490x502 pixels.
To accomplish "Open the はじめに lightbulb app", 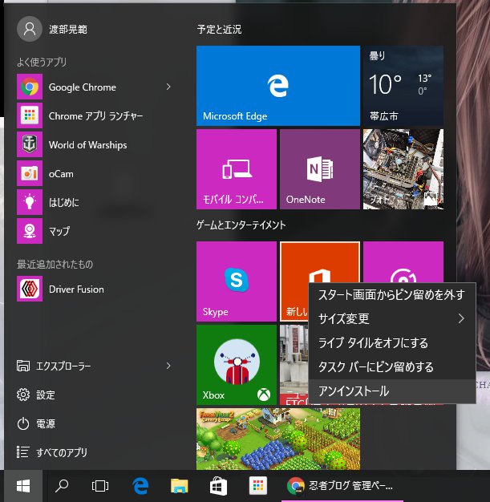I will pyautogui.click(x=95, y=202).
